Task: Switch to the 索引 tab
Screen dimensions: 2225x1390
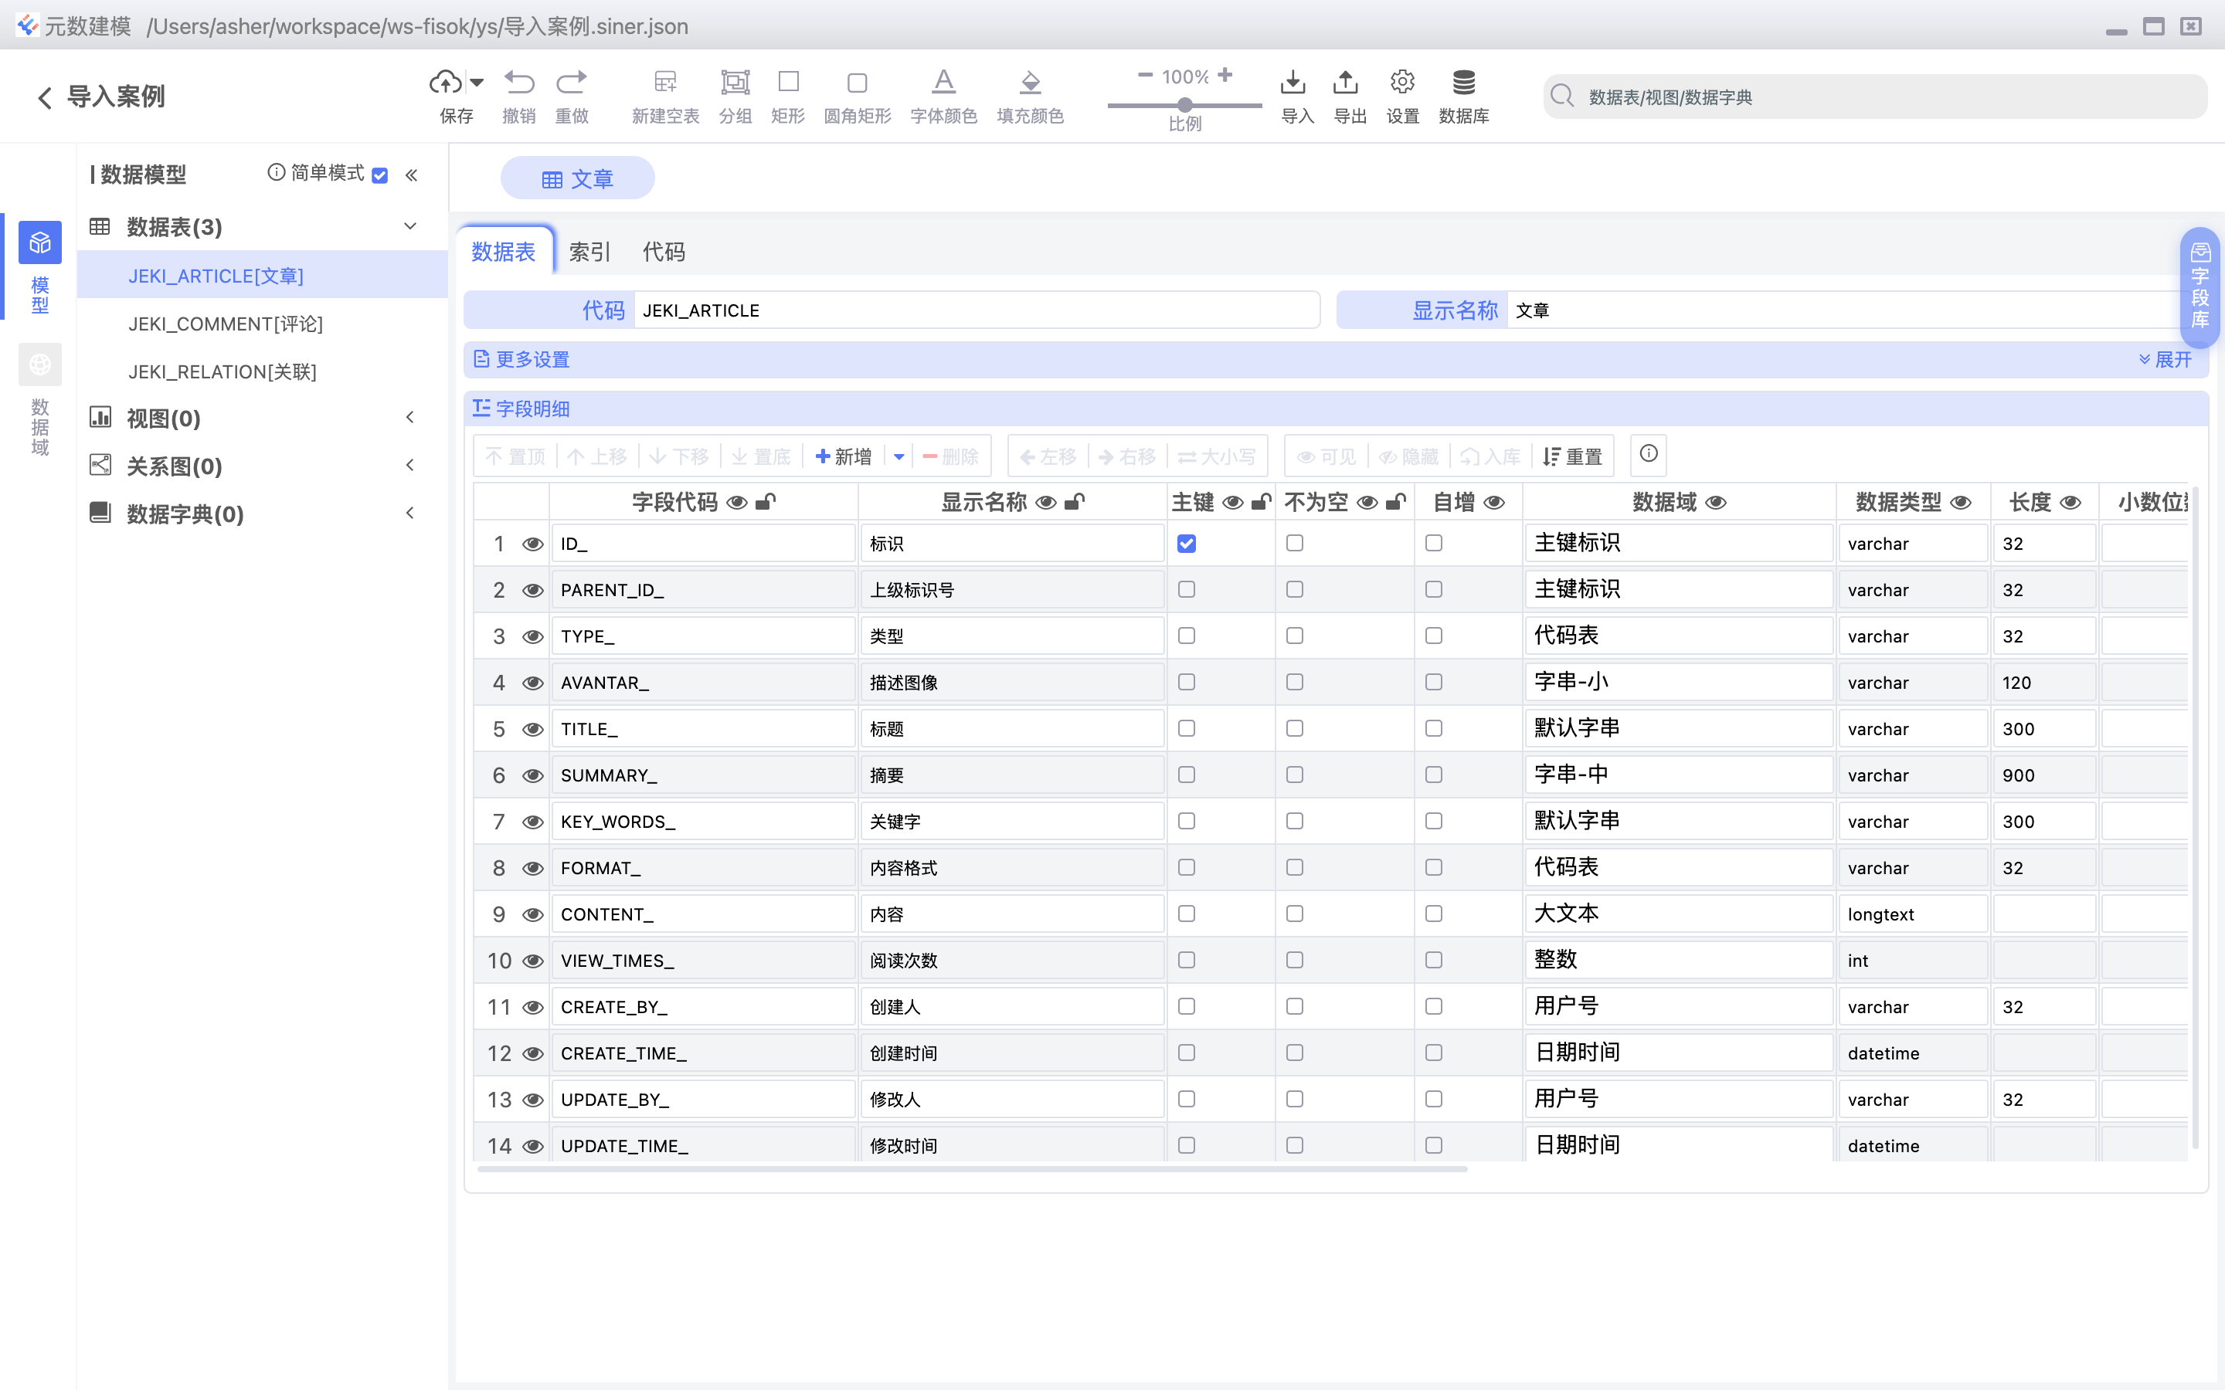Action: 589,252
